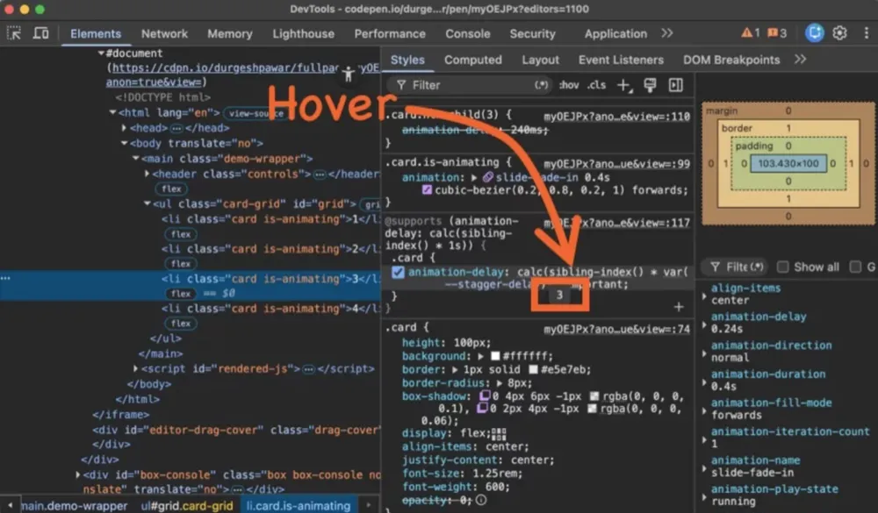Click the flex badge under header controls
This screenshot has width=878, height=513.
point(171,189)
